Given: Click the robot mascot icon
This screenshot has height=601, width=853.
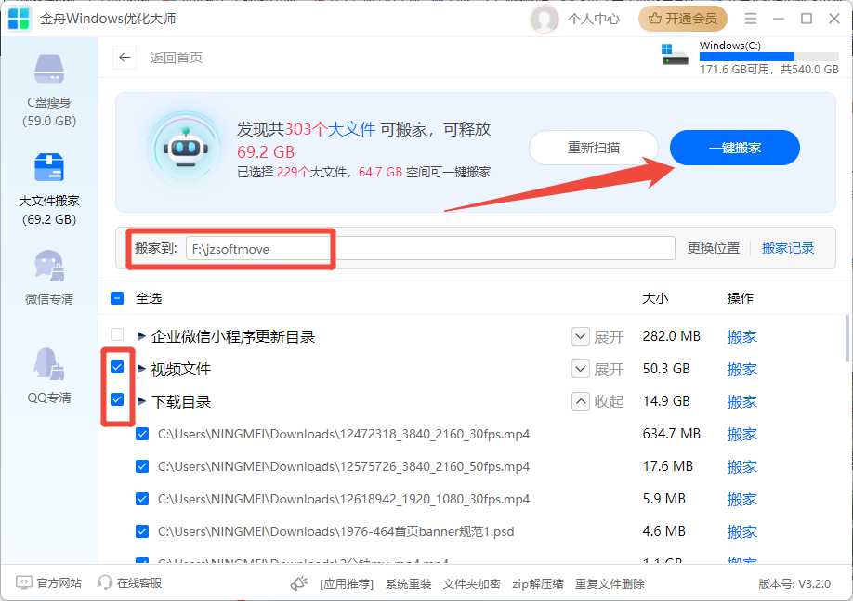Looking at the screenshot, I should pyautogui.click(x=186, y=149).
